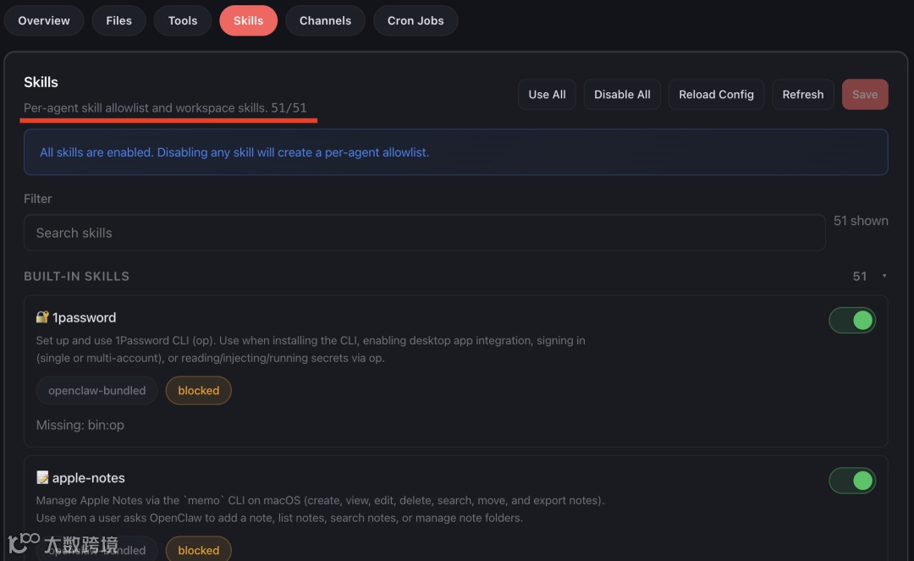914x561 pixels.
Task: Click the 'All skills are enabled' notice
Action: pos(456,152)
